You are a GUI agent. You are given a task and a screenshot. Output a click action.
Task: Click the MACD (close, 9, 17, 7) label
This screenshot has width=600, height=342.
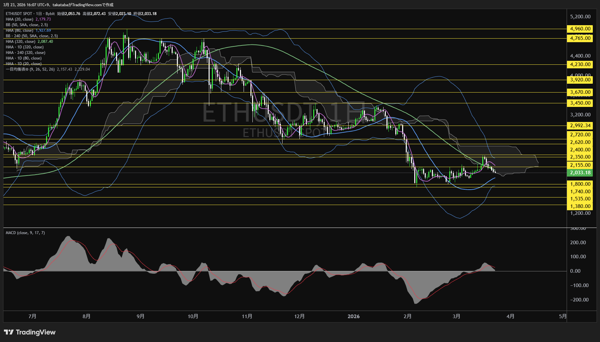pyautogui.click(x=25, y=233)
